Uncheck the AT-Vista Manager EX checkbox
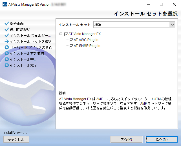This screenshot has height=146, width=181. pos(66,34)
